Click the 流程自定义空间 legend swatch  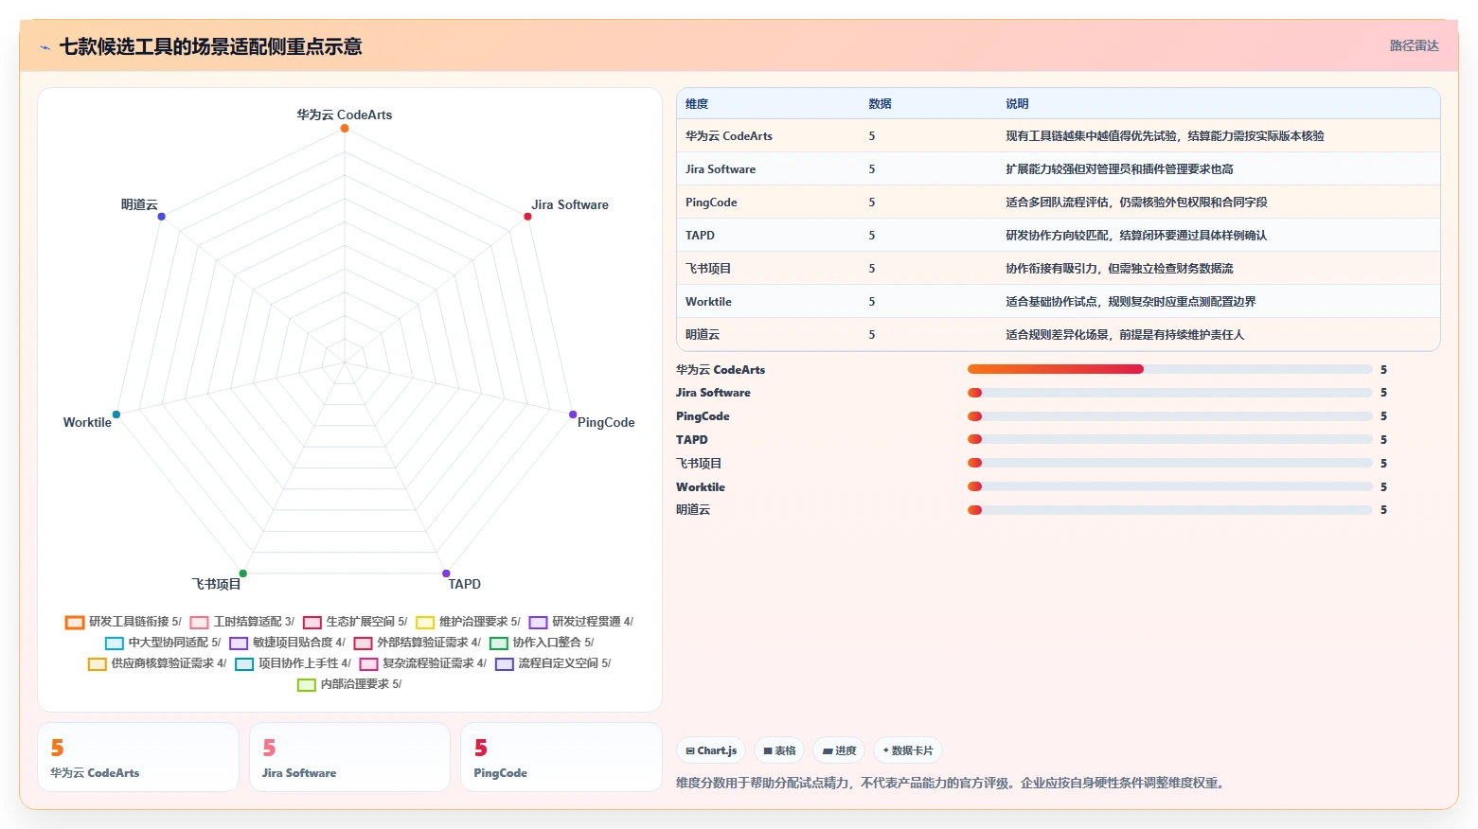(505, 663)
